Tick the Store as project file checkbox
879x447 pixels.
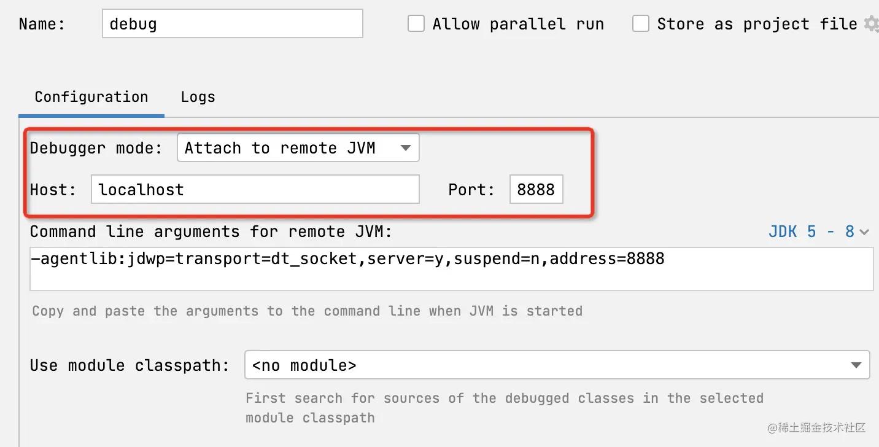pos(641,24)
